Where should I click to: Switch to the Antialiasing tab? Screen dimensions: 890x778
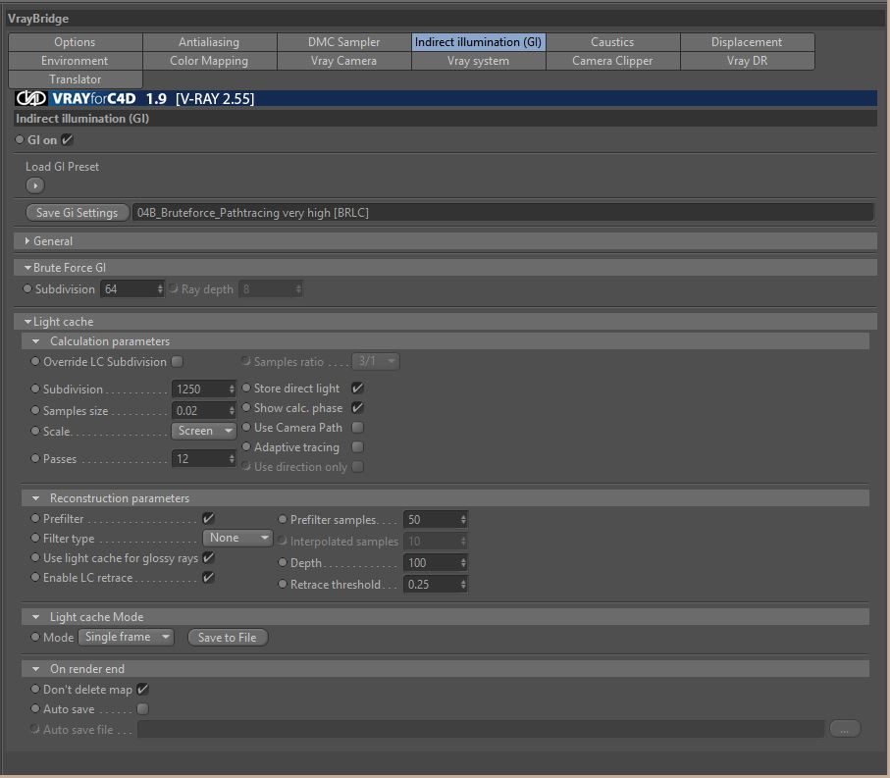click(209, 42)
